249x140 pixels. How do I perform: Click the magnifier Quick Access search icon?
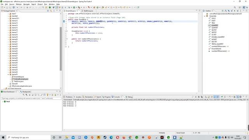[235, 7]
